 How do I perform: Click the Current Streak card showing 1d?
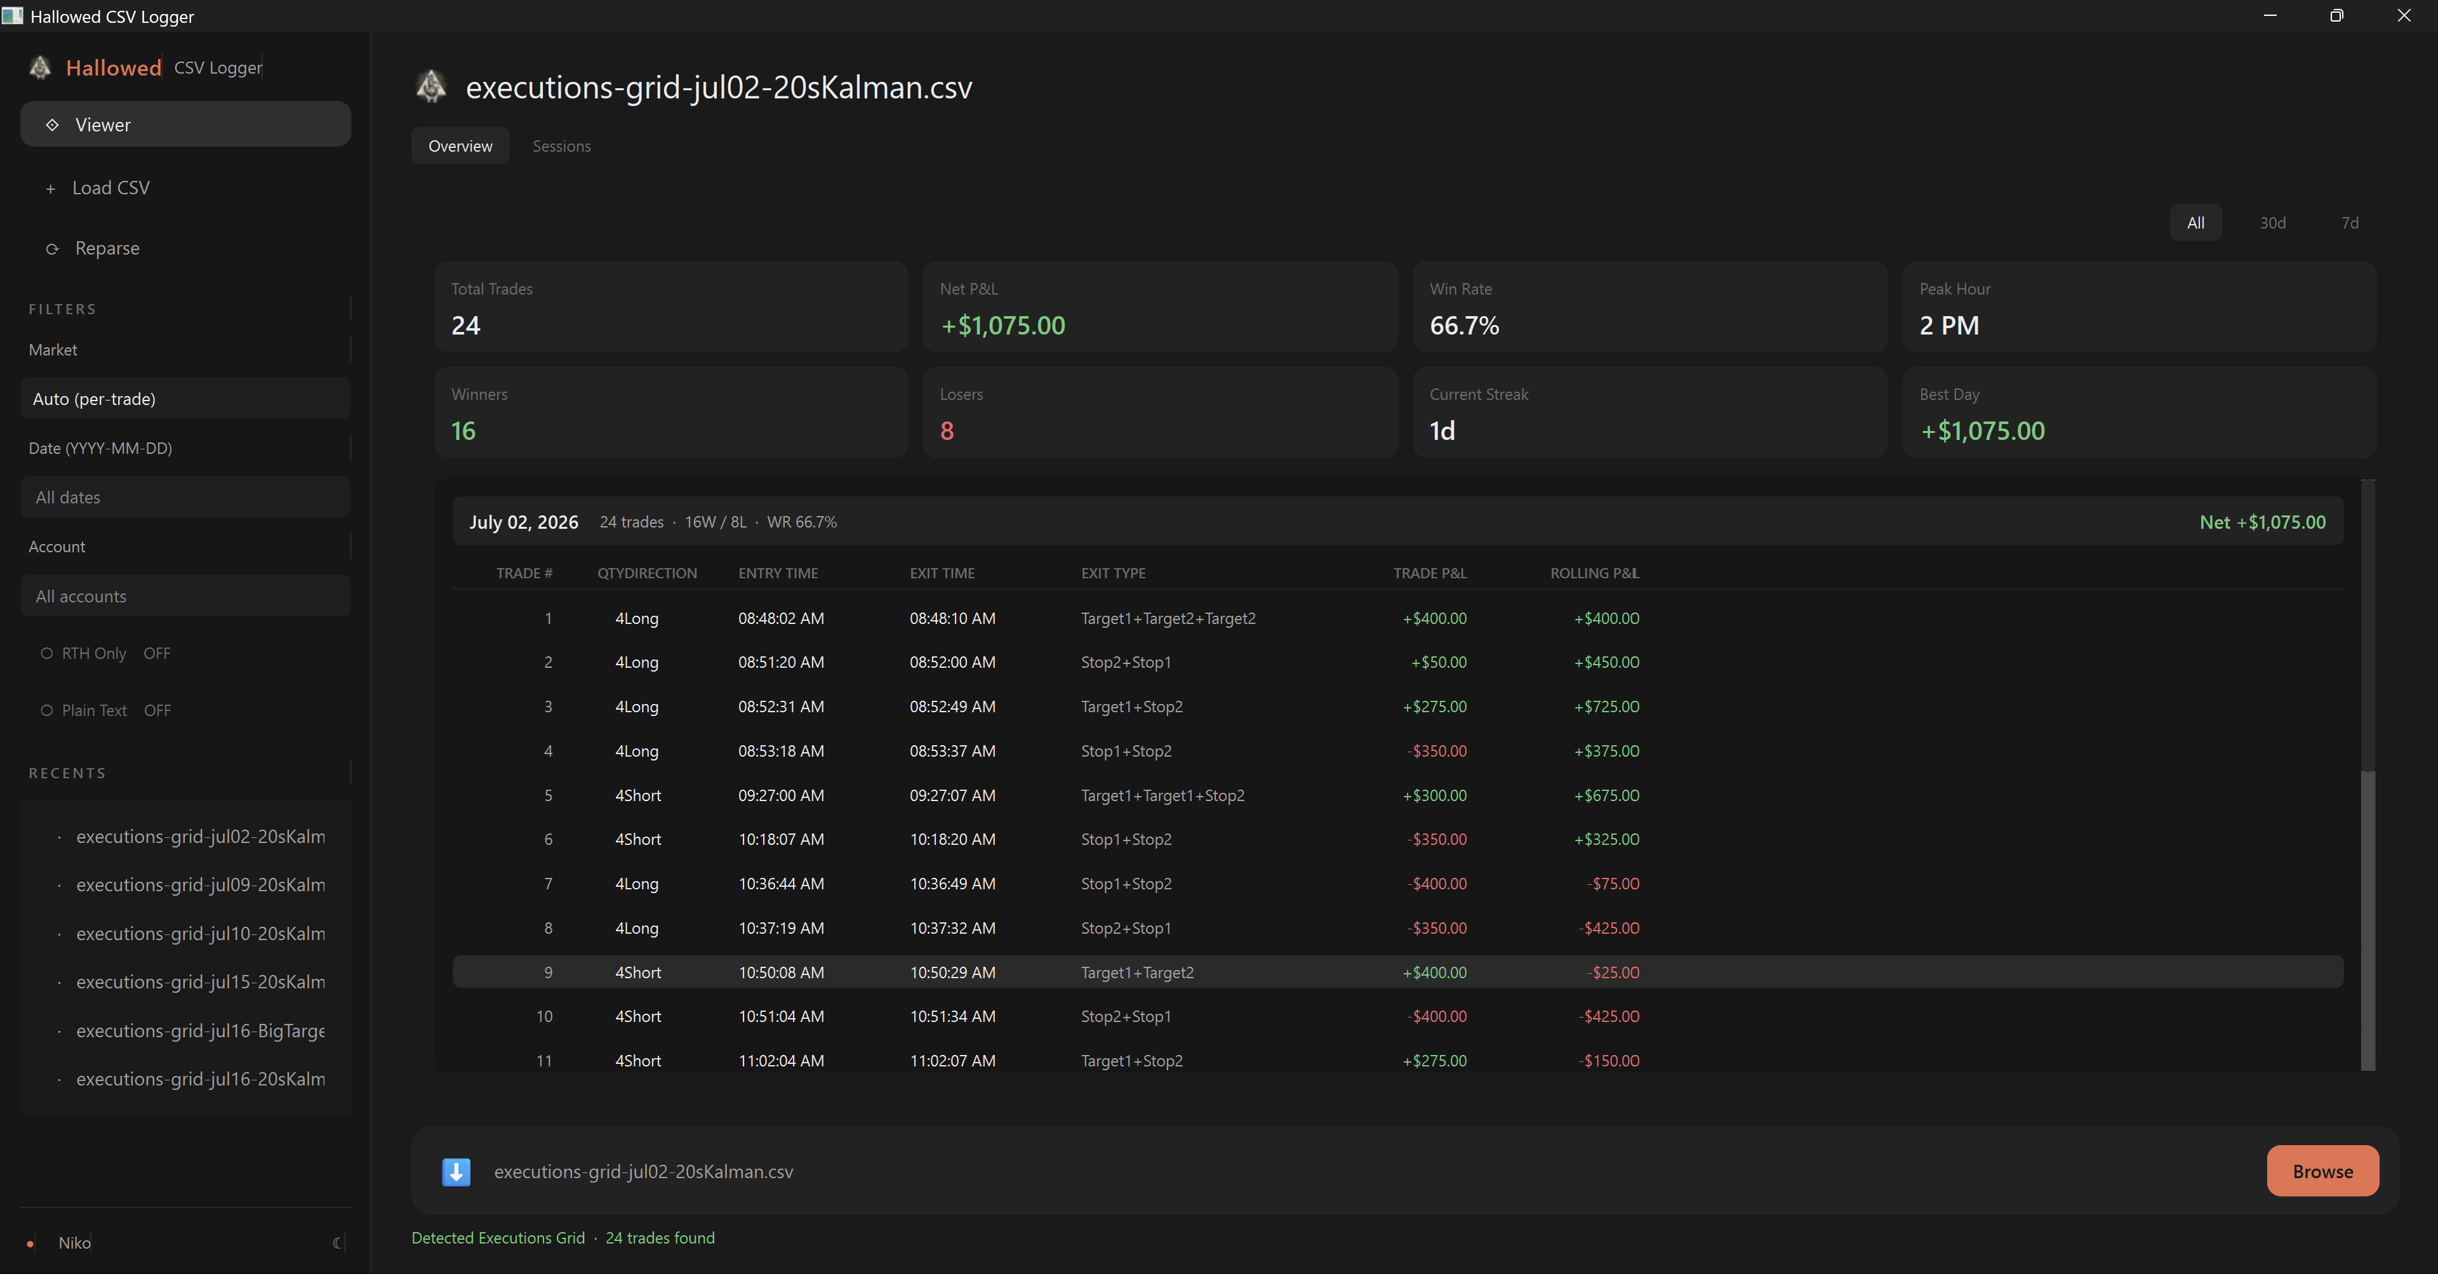[1649, 413]
